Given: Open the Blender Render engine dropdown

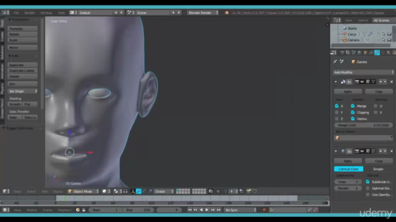Looking at the screenshot, I should click(x=203, y=12).
